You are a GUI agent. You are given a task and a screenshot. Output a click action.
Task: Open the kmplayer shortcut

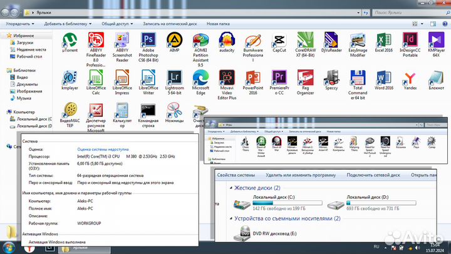click(x=70, y=80)
